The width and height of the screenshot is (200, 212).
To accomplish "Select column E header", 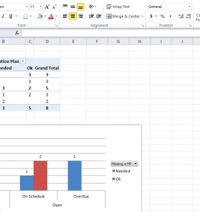I will click(73, 41).
